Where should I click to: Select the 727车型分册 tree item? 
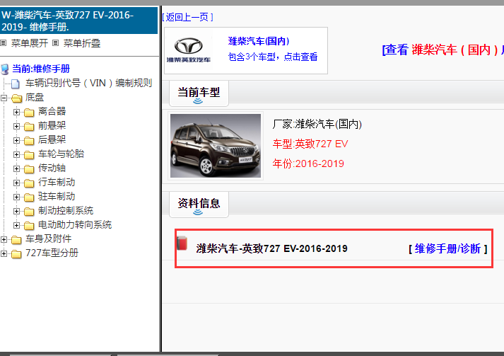[52, 253]
